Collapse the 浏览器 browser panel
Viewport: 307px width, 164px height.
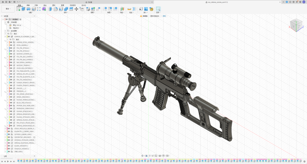click(34, 16)
